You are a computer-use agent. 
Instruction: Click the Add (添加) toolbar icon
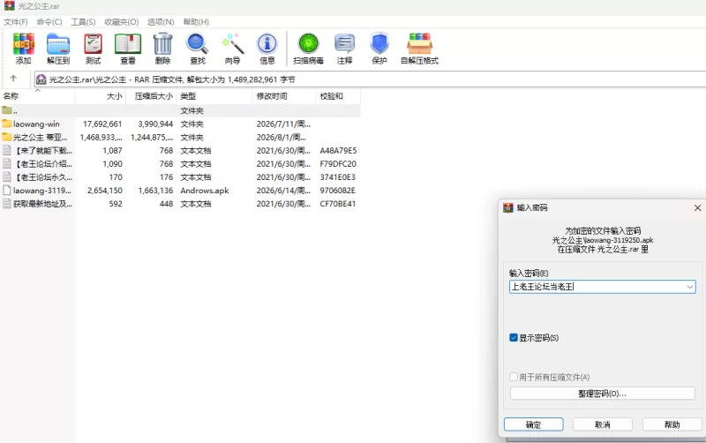click(24, 49)
